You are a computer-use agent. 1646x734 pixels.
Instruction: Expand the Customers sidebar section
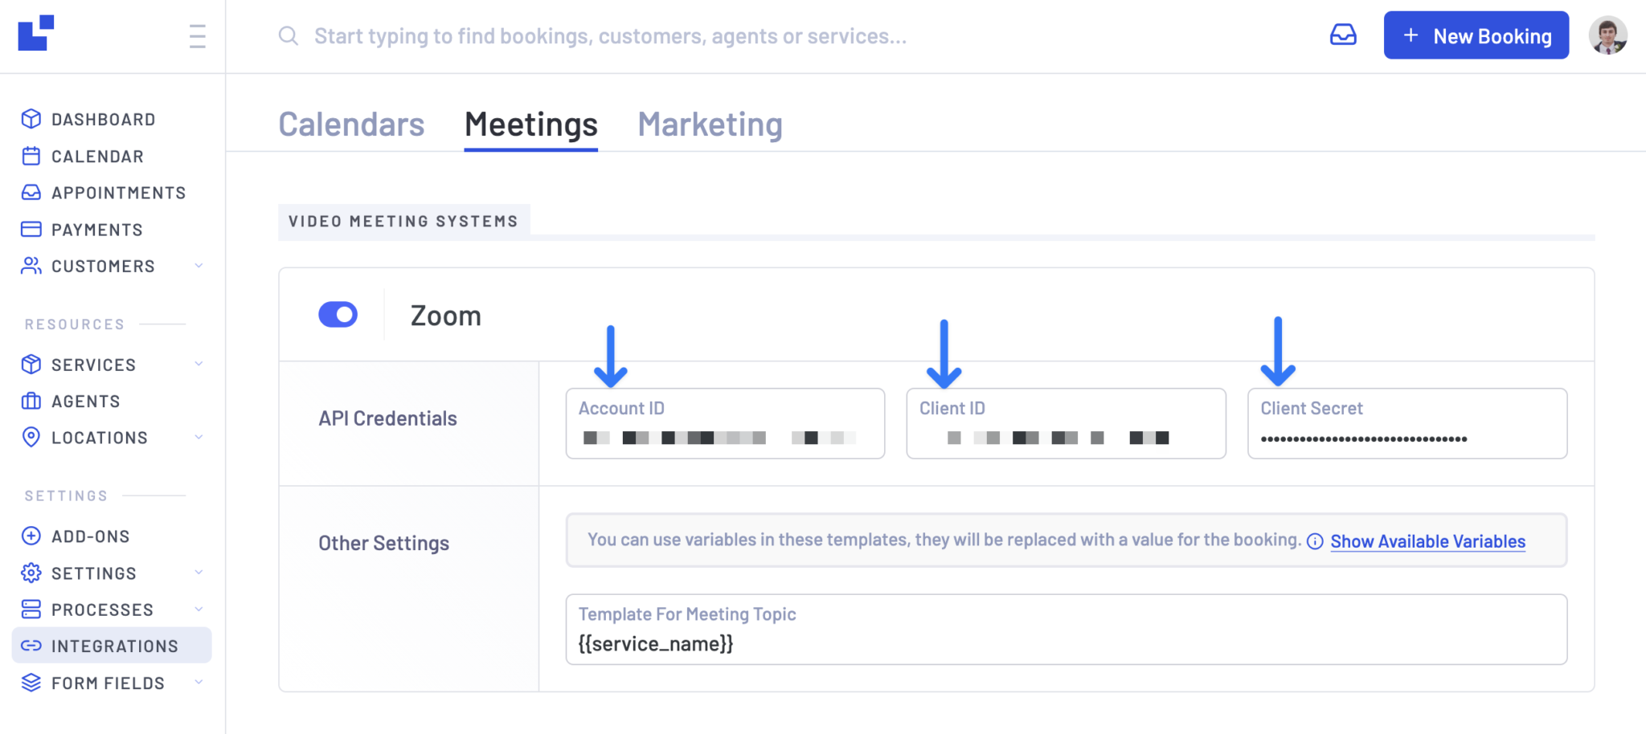(199, 266)
